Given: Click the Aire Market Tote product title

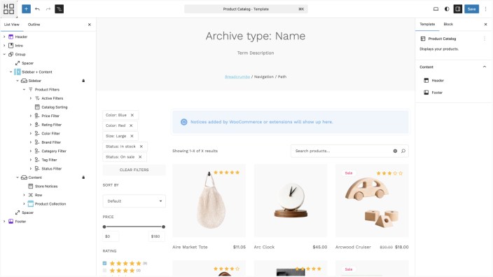Looking at the screenshot, I should 190,247.
